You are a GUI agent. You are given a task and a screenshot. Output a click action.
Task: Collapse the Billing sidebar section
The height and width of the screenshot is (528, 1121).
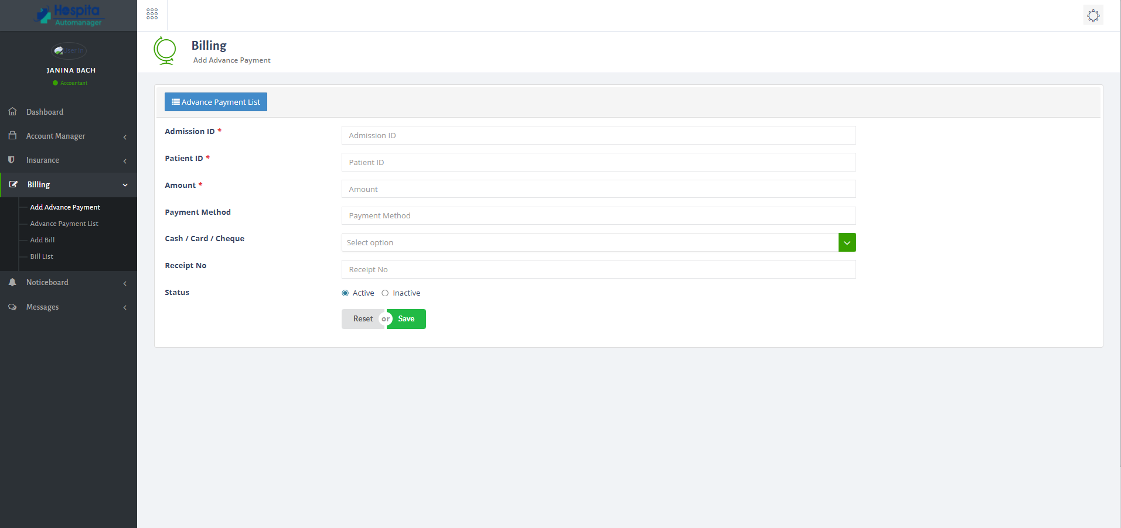[x=125, y=184]
